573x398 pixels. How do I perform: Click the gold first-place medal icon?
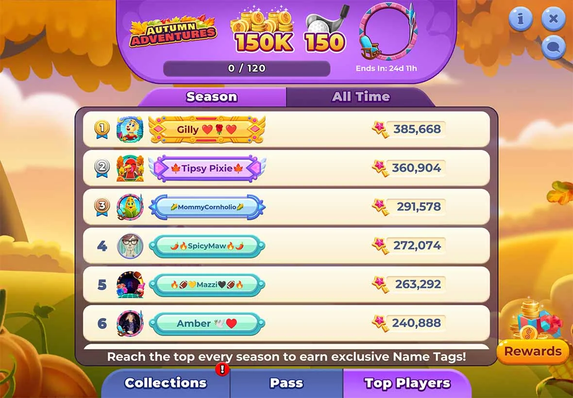click(101, 130)
